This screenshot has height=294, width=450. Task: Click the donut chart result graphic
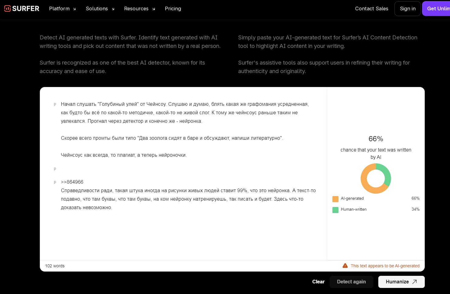(x=376, y=178)
